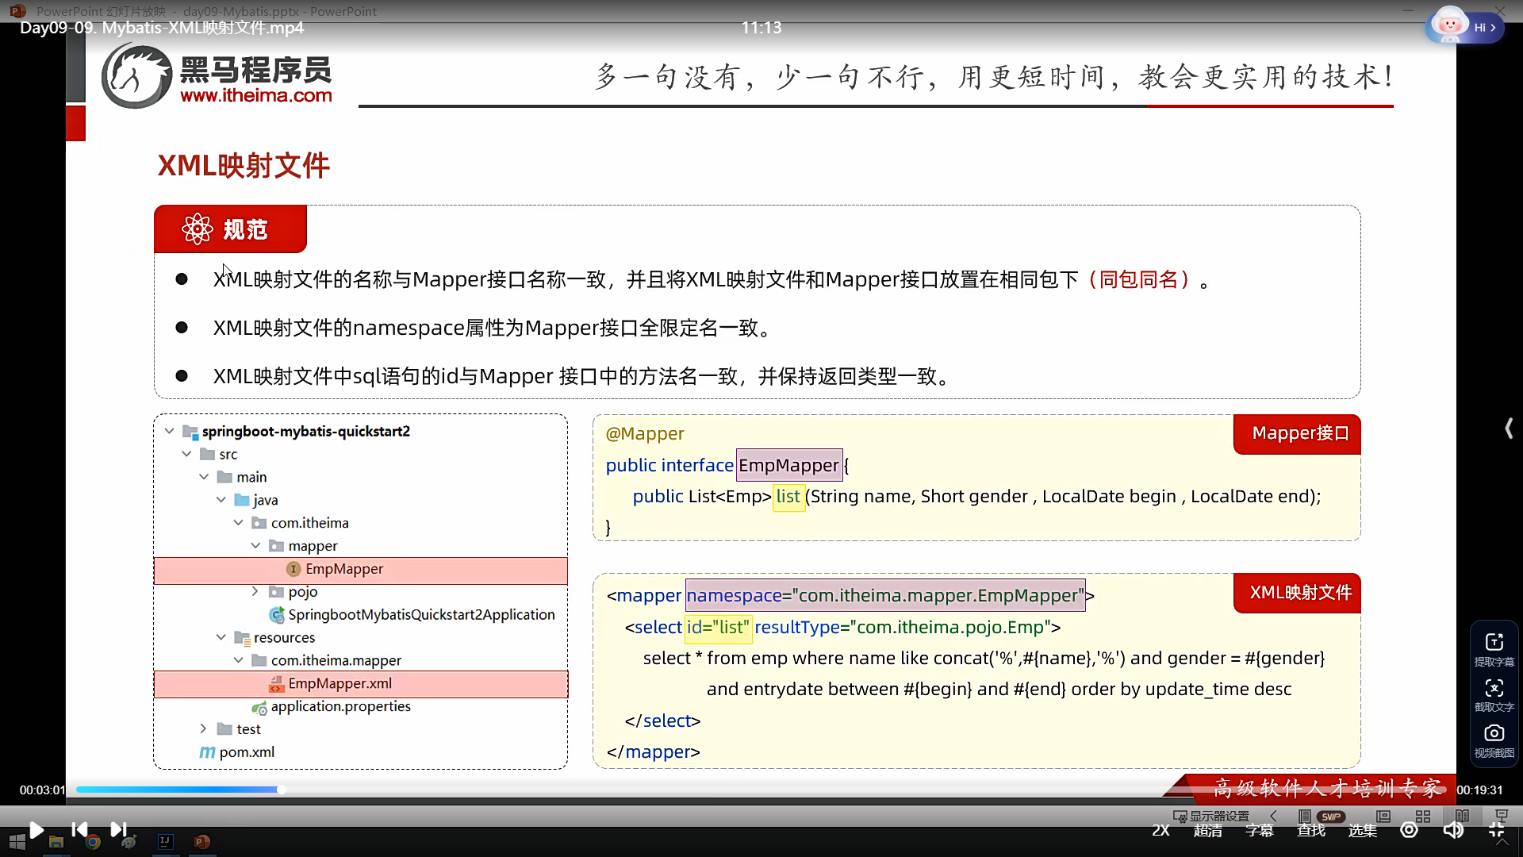Screen dimensions: 1523x857
Task: Click the current time 00:03:01
Action: tap(42, 790)
